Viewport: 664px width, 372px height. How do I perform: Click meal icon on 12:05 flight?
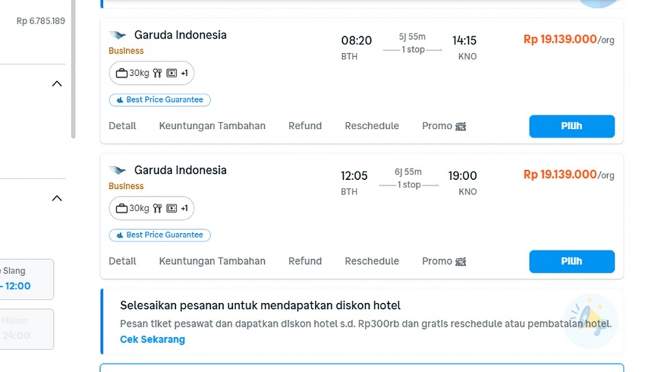[x=157, y=209]
